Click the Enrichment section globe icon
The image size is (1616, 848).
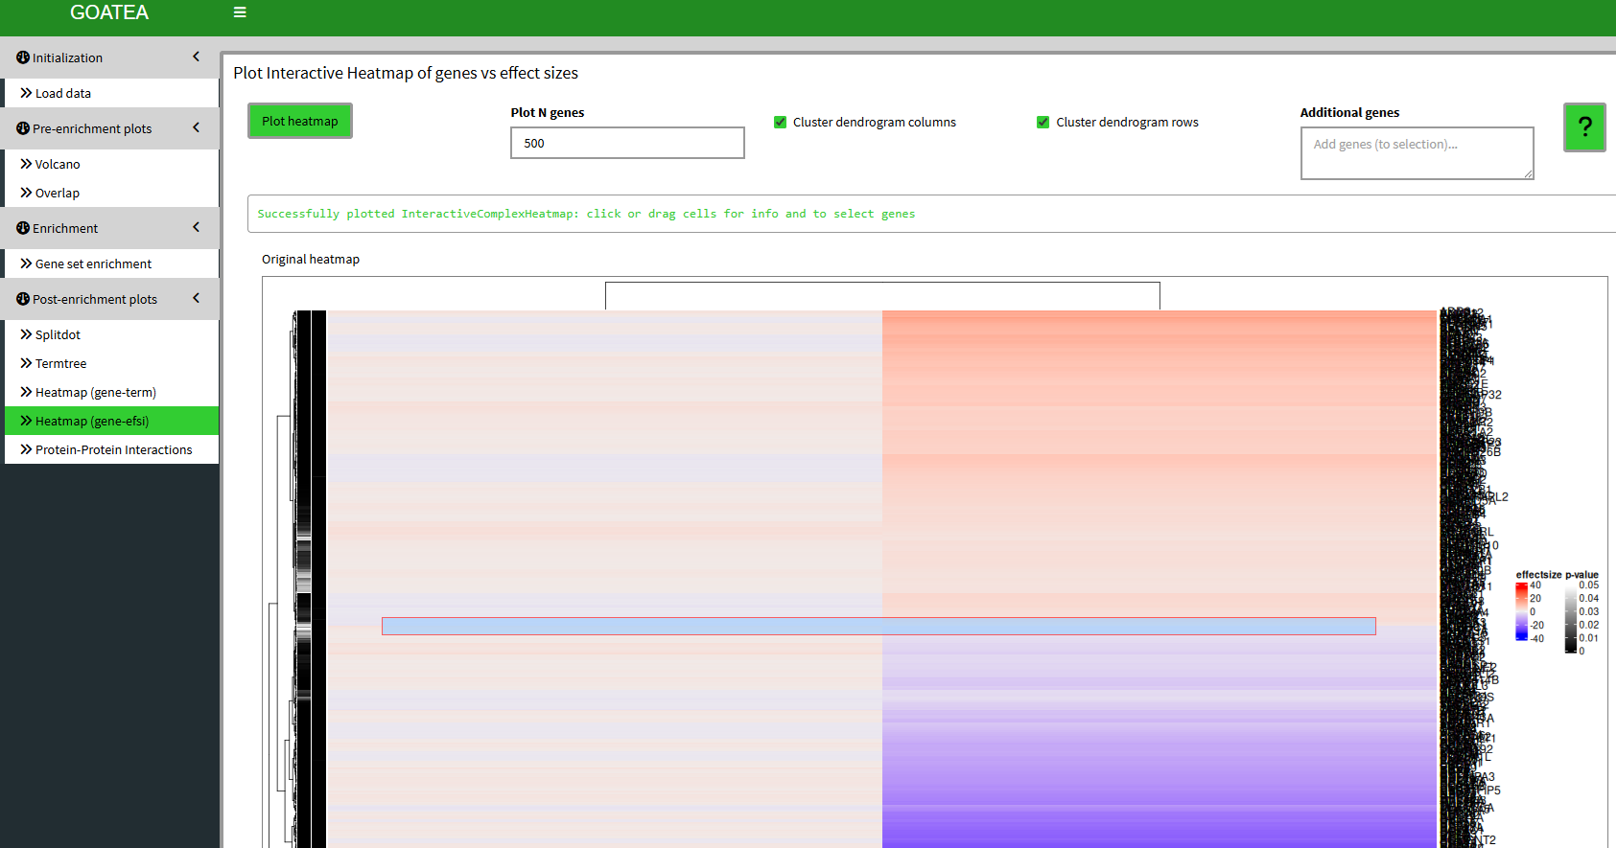[23, 228]
